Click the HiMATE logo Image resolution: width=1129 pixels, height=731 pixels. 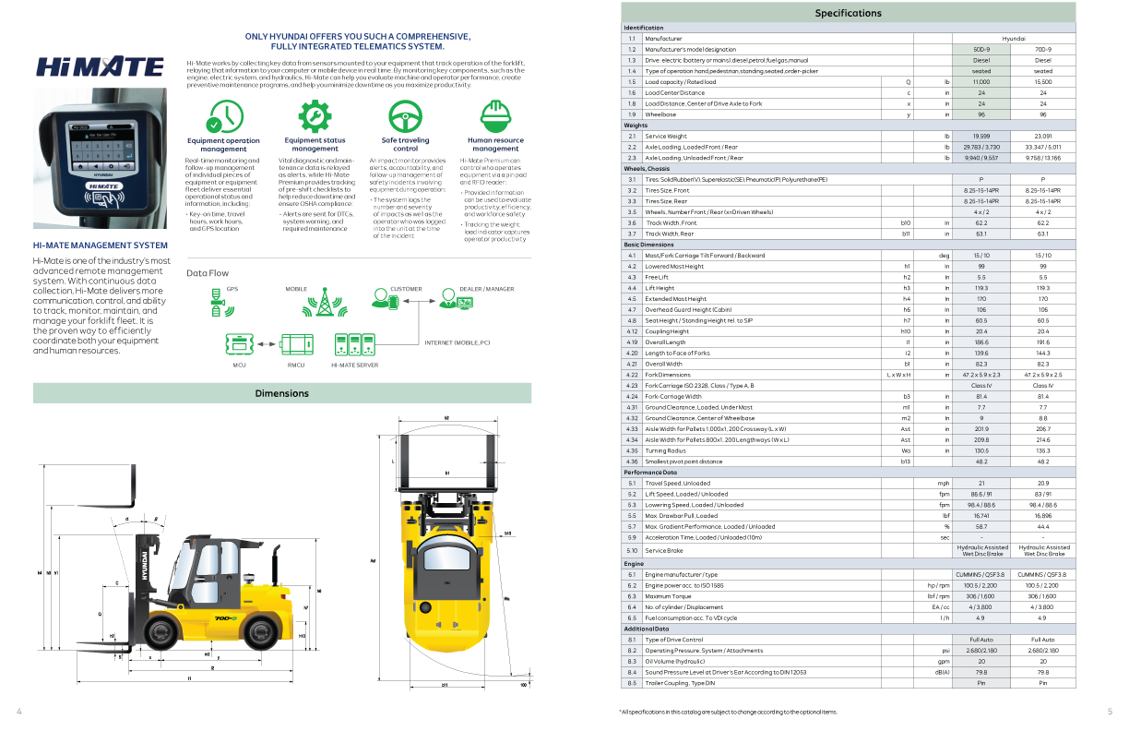coord(99,66)
